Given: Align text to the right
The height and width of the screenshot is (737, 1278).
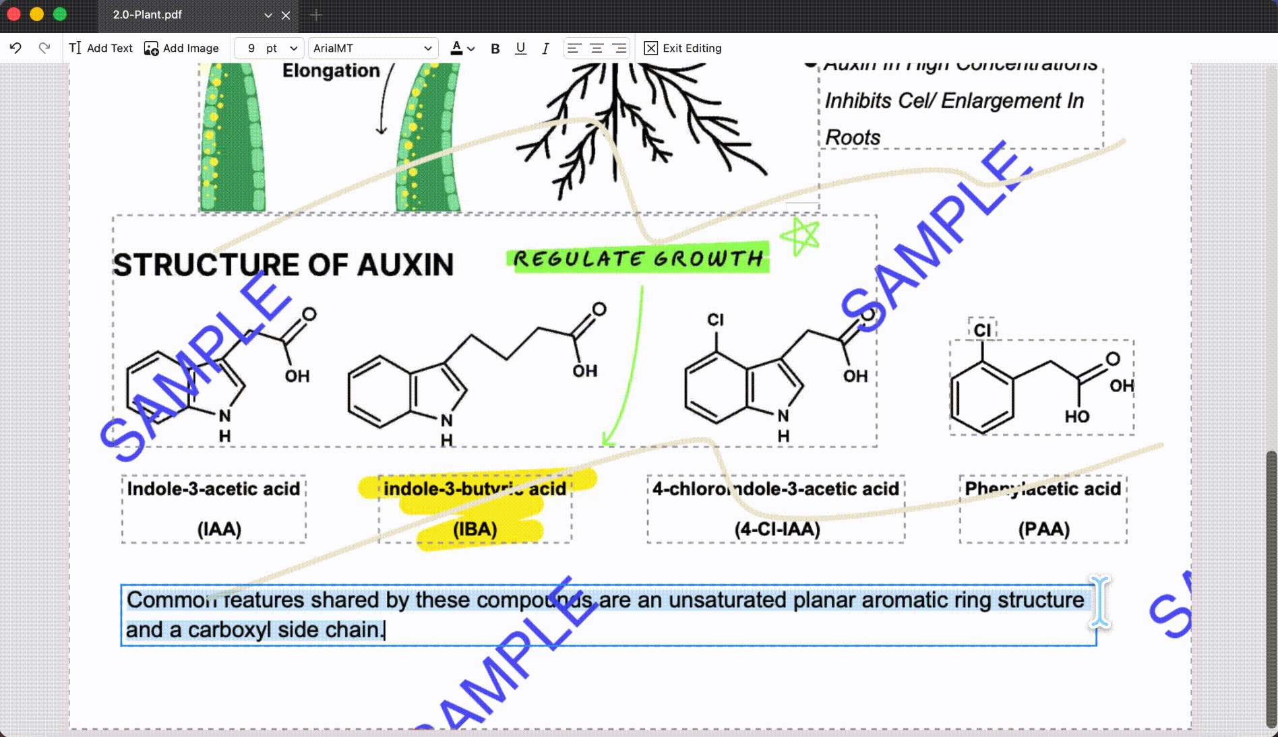Looking at the screenshot, I should pyautogui.click(x=619, y=48).
